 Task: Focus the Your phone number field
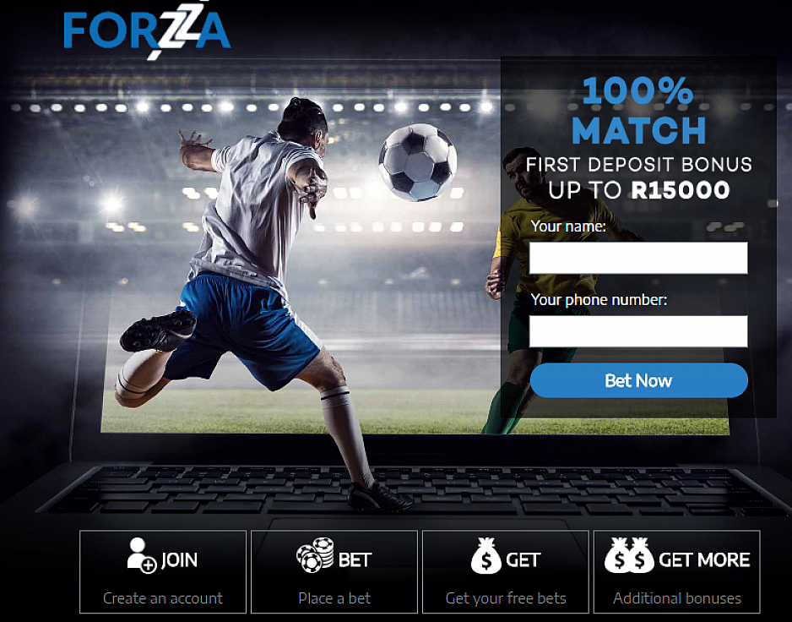coord(638,331)
